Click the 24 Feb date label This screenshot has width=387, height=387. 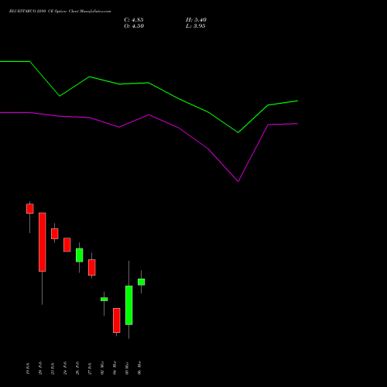[x=65, y=368]
